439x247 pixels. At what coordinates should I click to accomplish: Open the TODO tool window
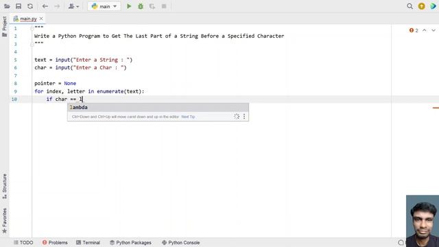point(23,242)
